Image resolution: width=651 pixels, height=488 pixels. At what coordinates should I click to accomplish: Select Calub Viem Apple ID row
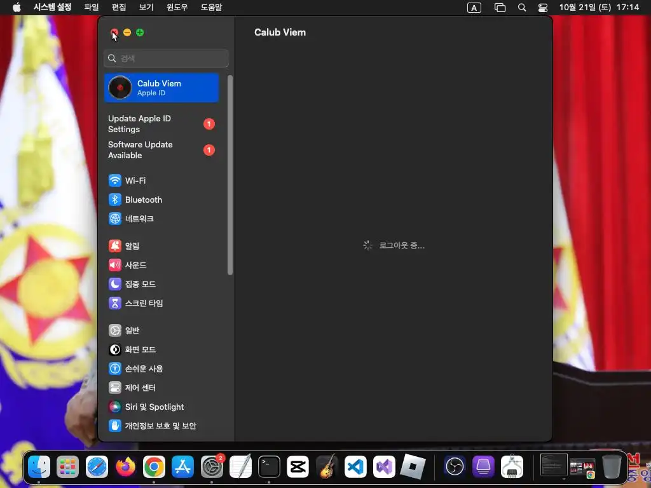pyautogui.click(x=161, y=88)
